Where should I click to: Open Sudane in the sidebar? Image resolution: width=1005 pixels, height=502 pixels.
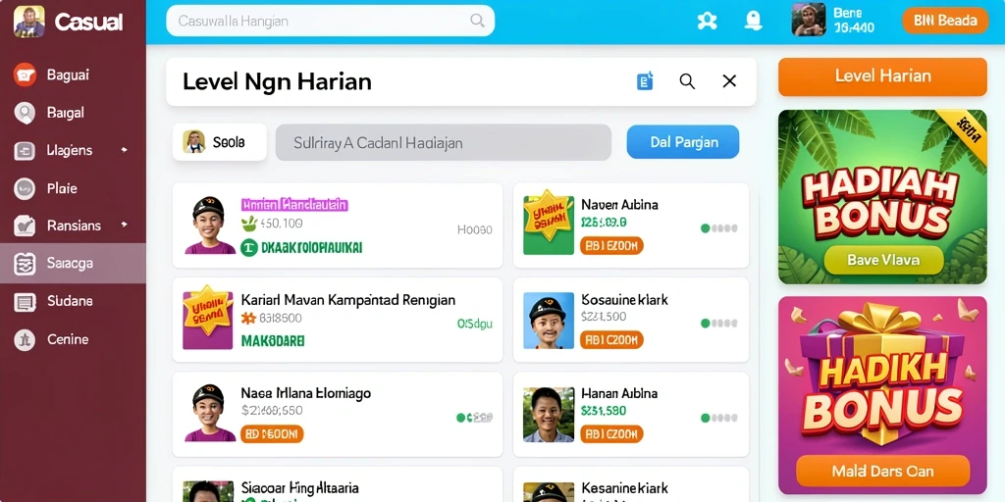pos(70,301)
